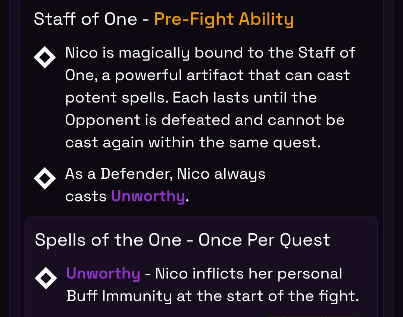The width and height of the screenshot is (403, 317).
Task: Tap the orange "Pre-Fight Ability" label
Action: click(x=224, y=19)
